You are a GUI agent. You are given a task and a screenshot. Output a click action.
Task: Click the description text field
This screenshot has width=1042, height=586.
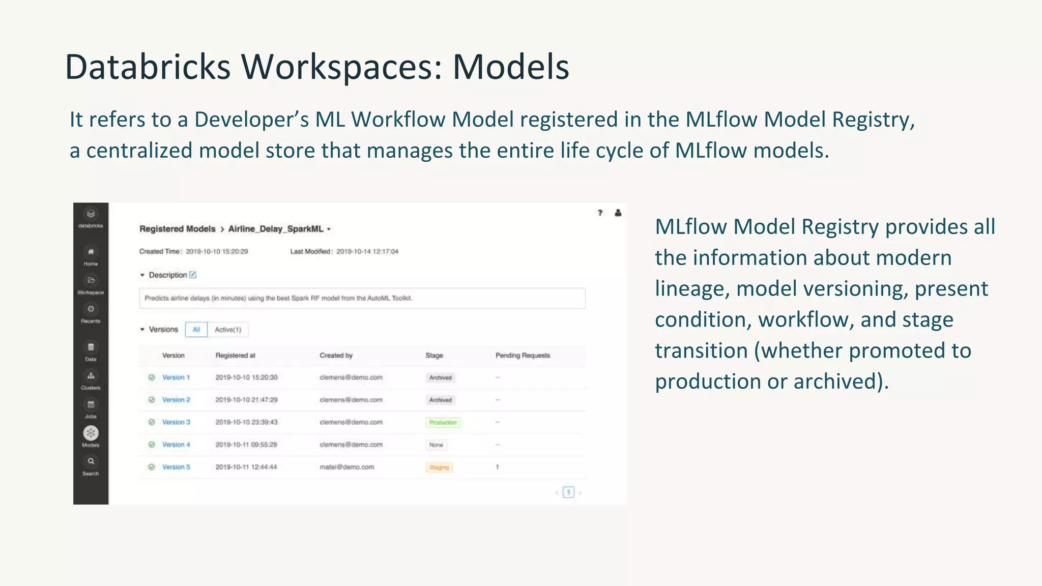coord(362,298)
